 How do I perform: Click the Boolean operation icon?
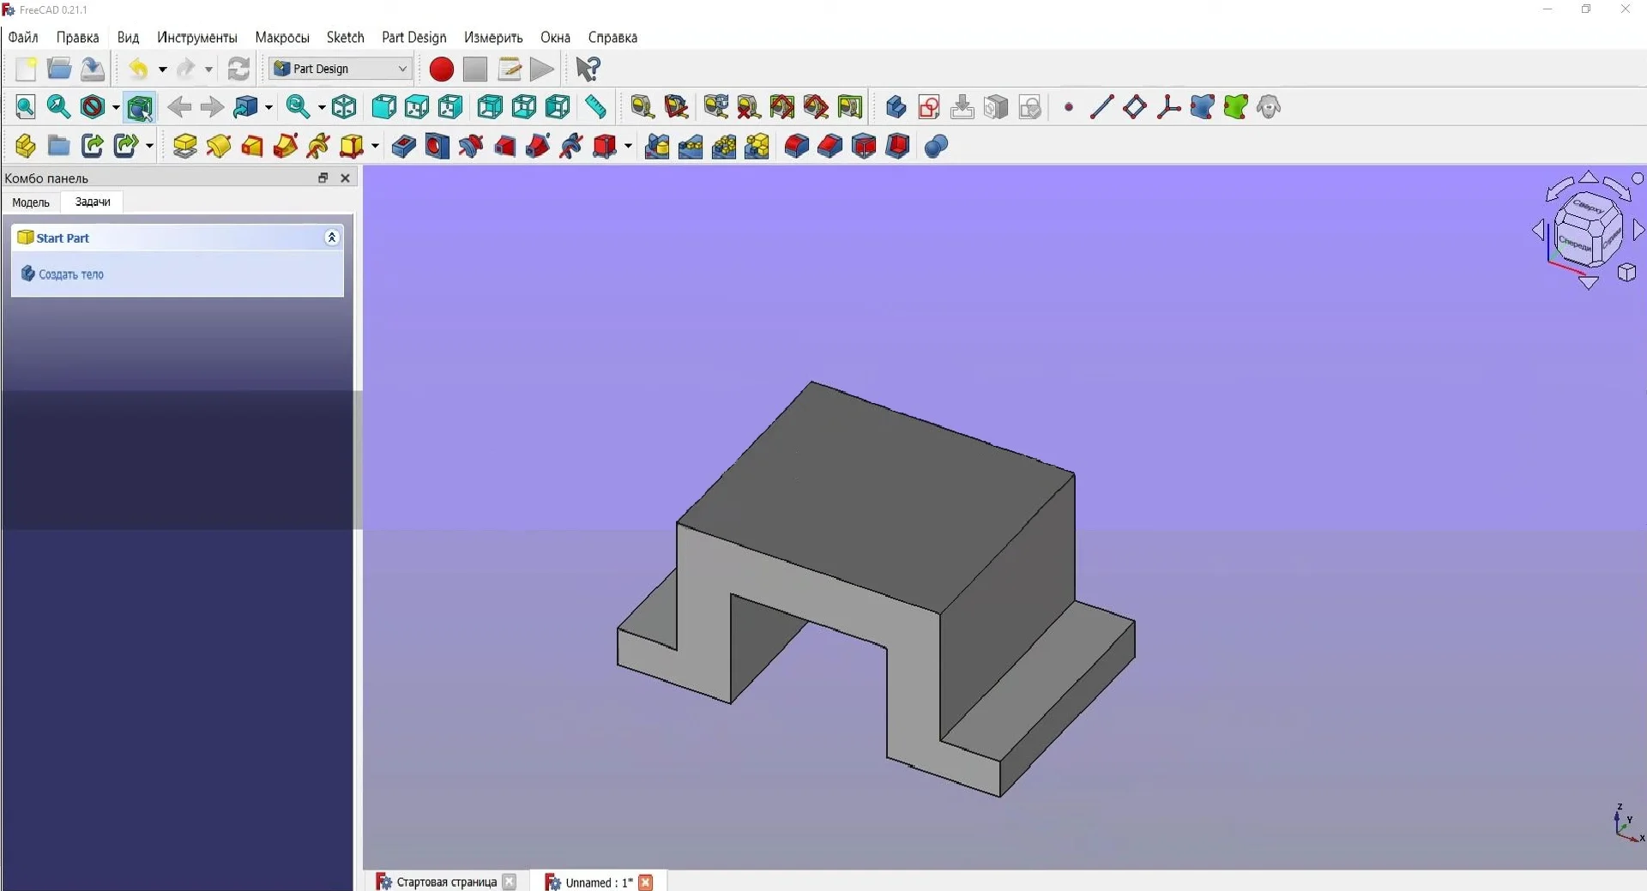click(x=936, y=147)
